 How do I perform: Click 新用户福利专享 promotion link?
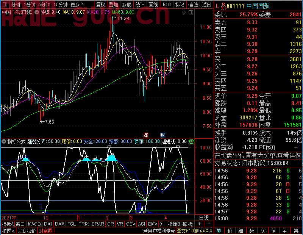[x=159, y=231]
